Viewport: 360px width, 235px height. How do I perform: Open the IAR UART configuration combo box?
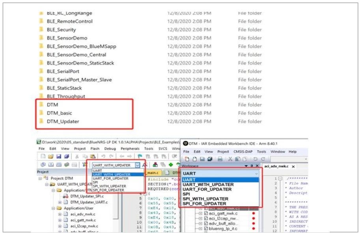coord(221,174)
